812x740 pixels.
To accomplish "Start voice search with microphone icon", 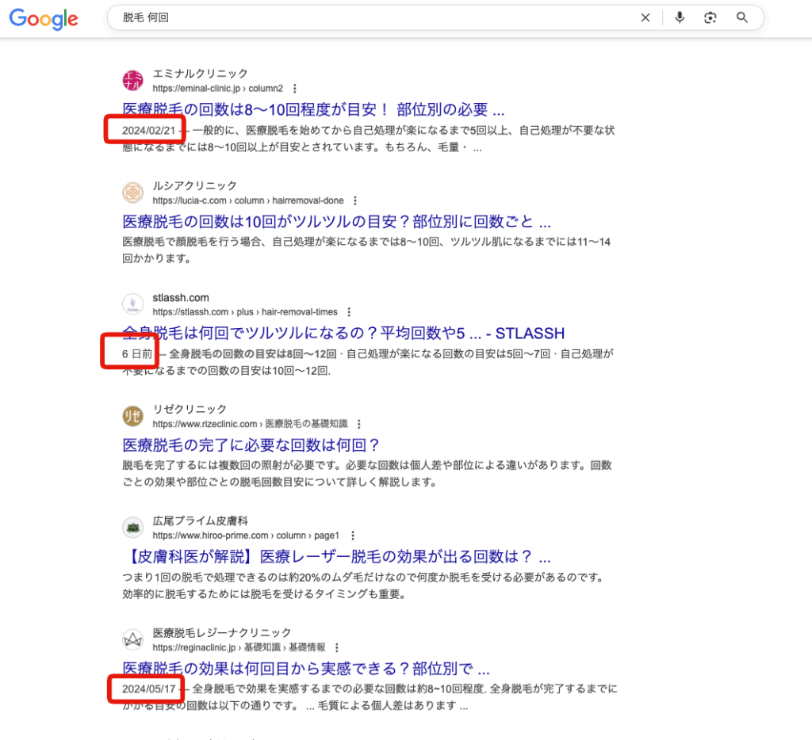I will [x=680, y=18].
